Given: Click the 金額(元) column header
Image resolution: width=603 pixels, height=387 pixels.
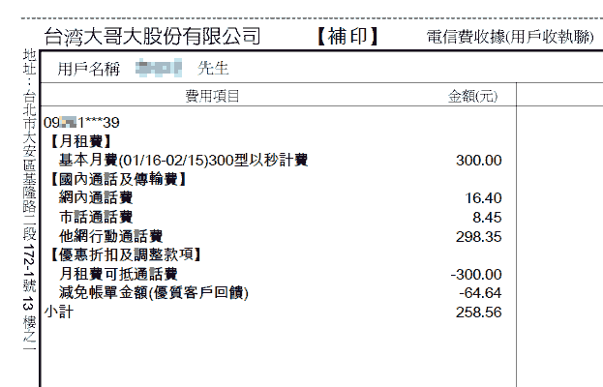Looking at the screenshot, I should [x=473, y=96].
